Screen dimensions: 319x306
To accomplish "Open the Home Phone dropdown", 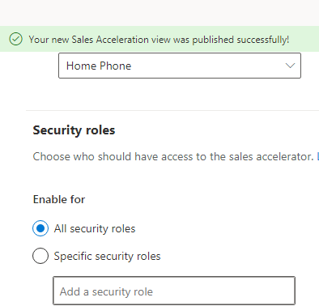I will click(180, 66).
